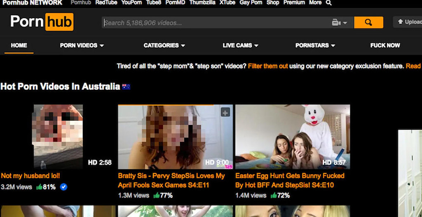Click the Australian flag icon beside the heading

pos(126,86)
